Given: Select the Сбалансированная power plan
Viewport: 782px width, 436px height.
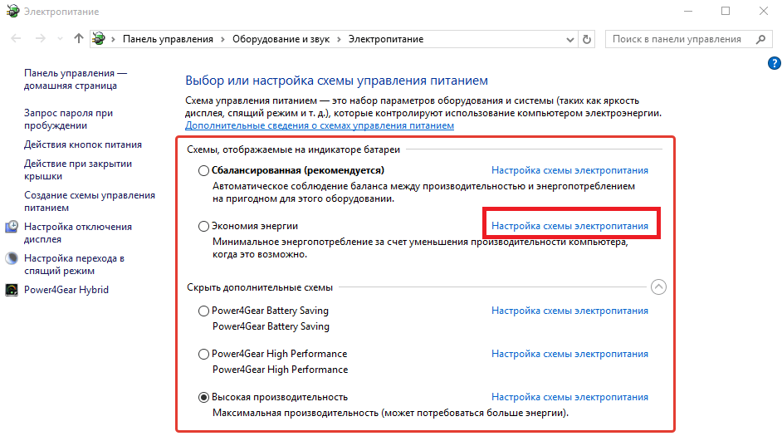Looking at the screenshot, I should pyautogui.click(x=204, y=171).
